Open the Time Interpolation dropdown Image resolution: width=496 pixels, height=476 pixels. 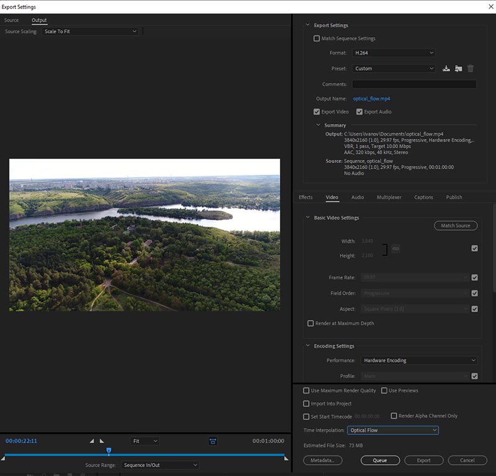(x=393, y=430)
